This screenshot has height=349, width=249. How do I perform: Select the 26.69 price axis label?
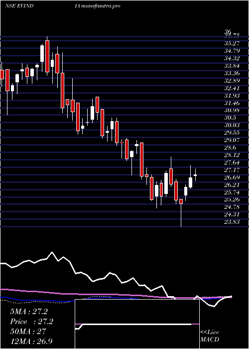232,177
